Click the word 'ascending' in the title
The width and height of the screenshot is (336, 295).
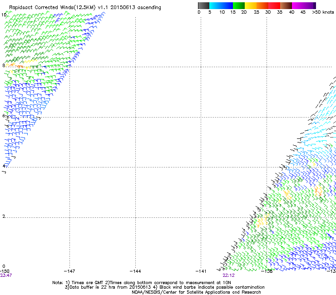149,8
